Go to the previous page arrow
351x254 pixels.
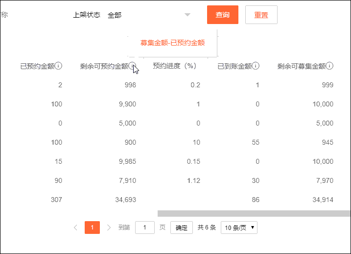75,228
